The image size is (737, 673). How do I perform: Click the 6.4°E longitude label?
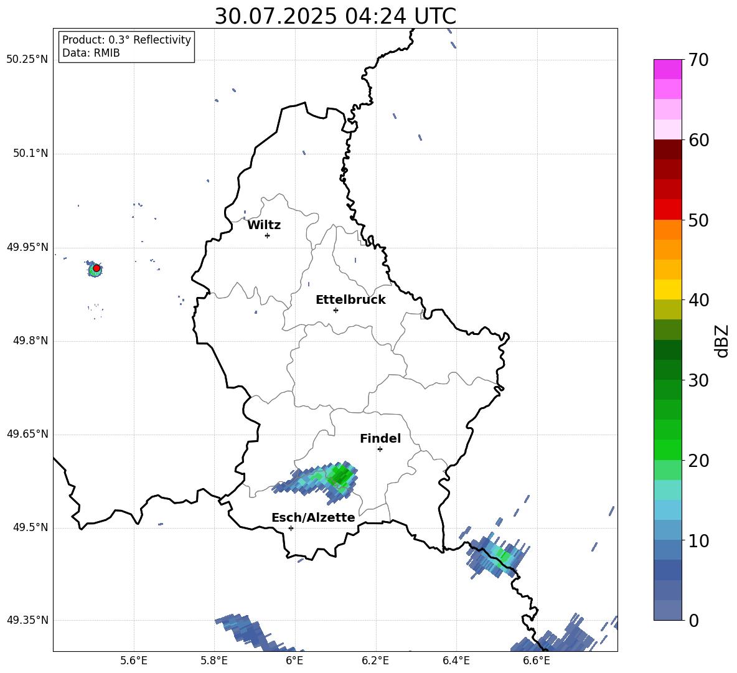point(456,661)
